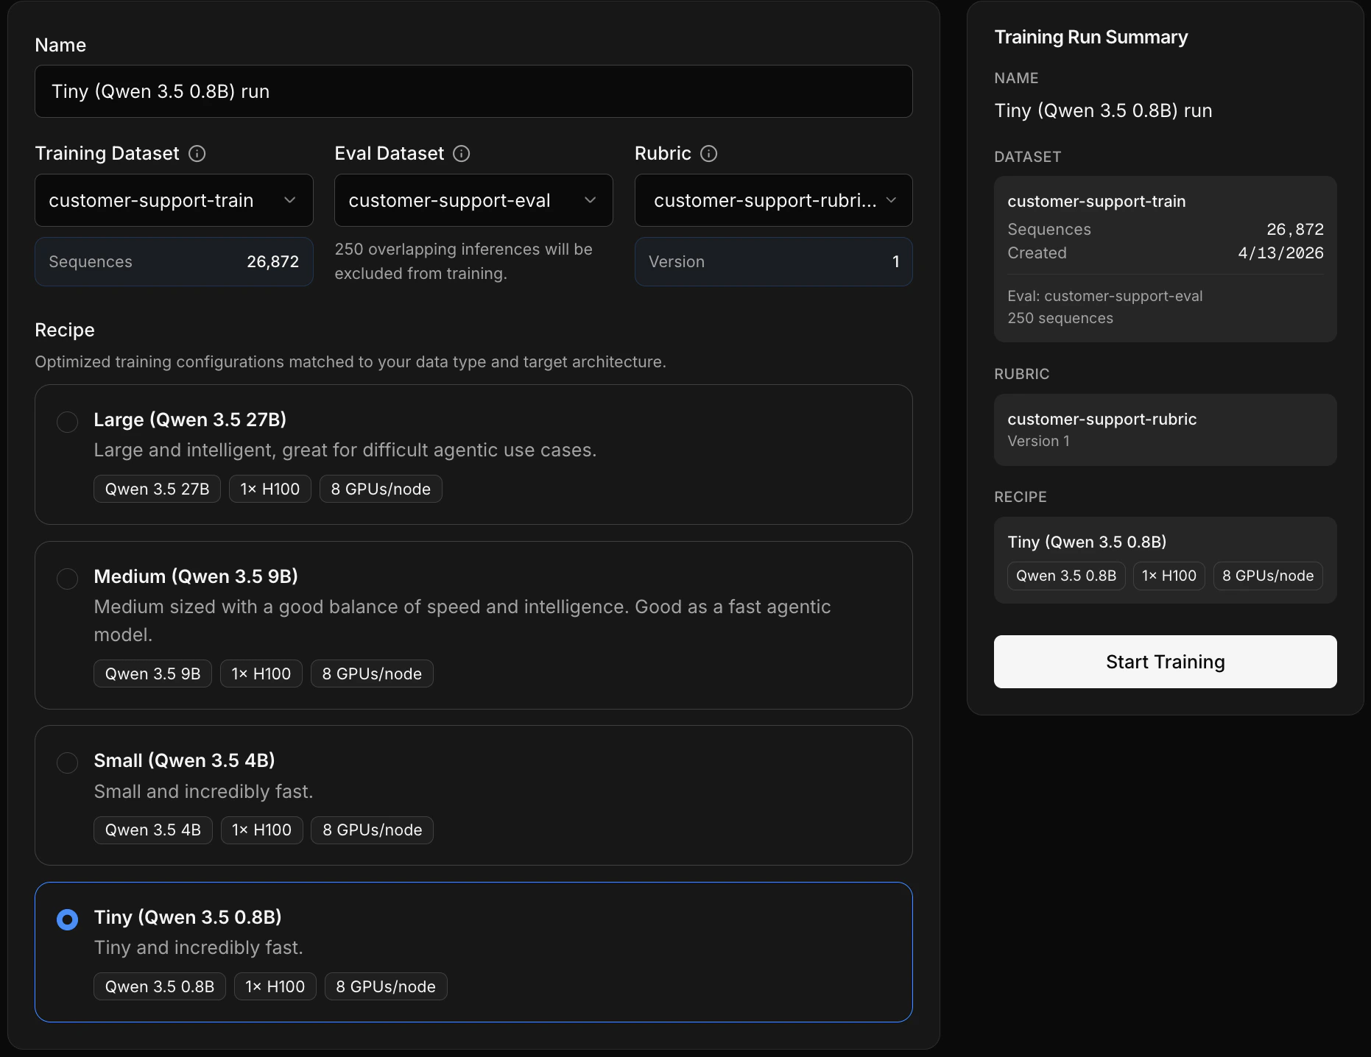Screen dimensions: 1371x1057
Task: View info about the Rubric
Action: click(x=708, y=153)
